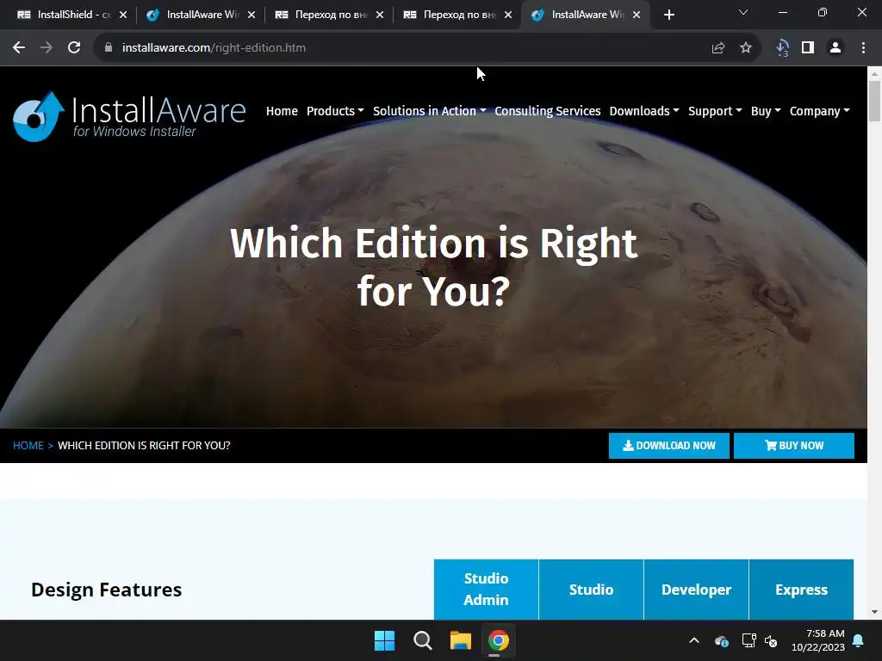Image resolution: width=882 pixels, height=661 pixels.
Task: Open the Chrome profile icon
Action: (x=835, y=48)
